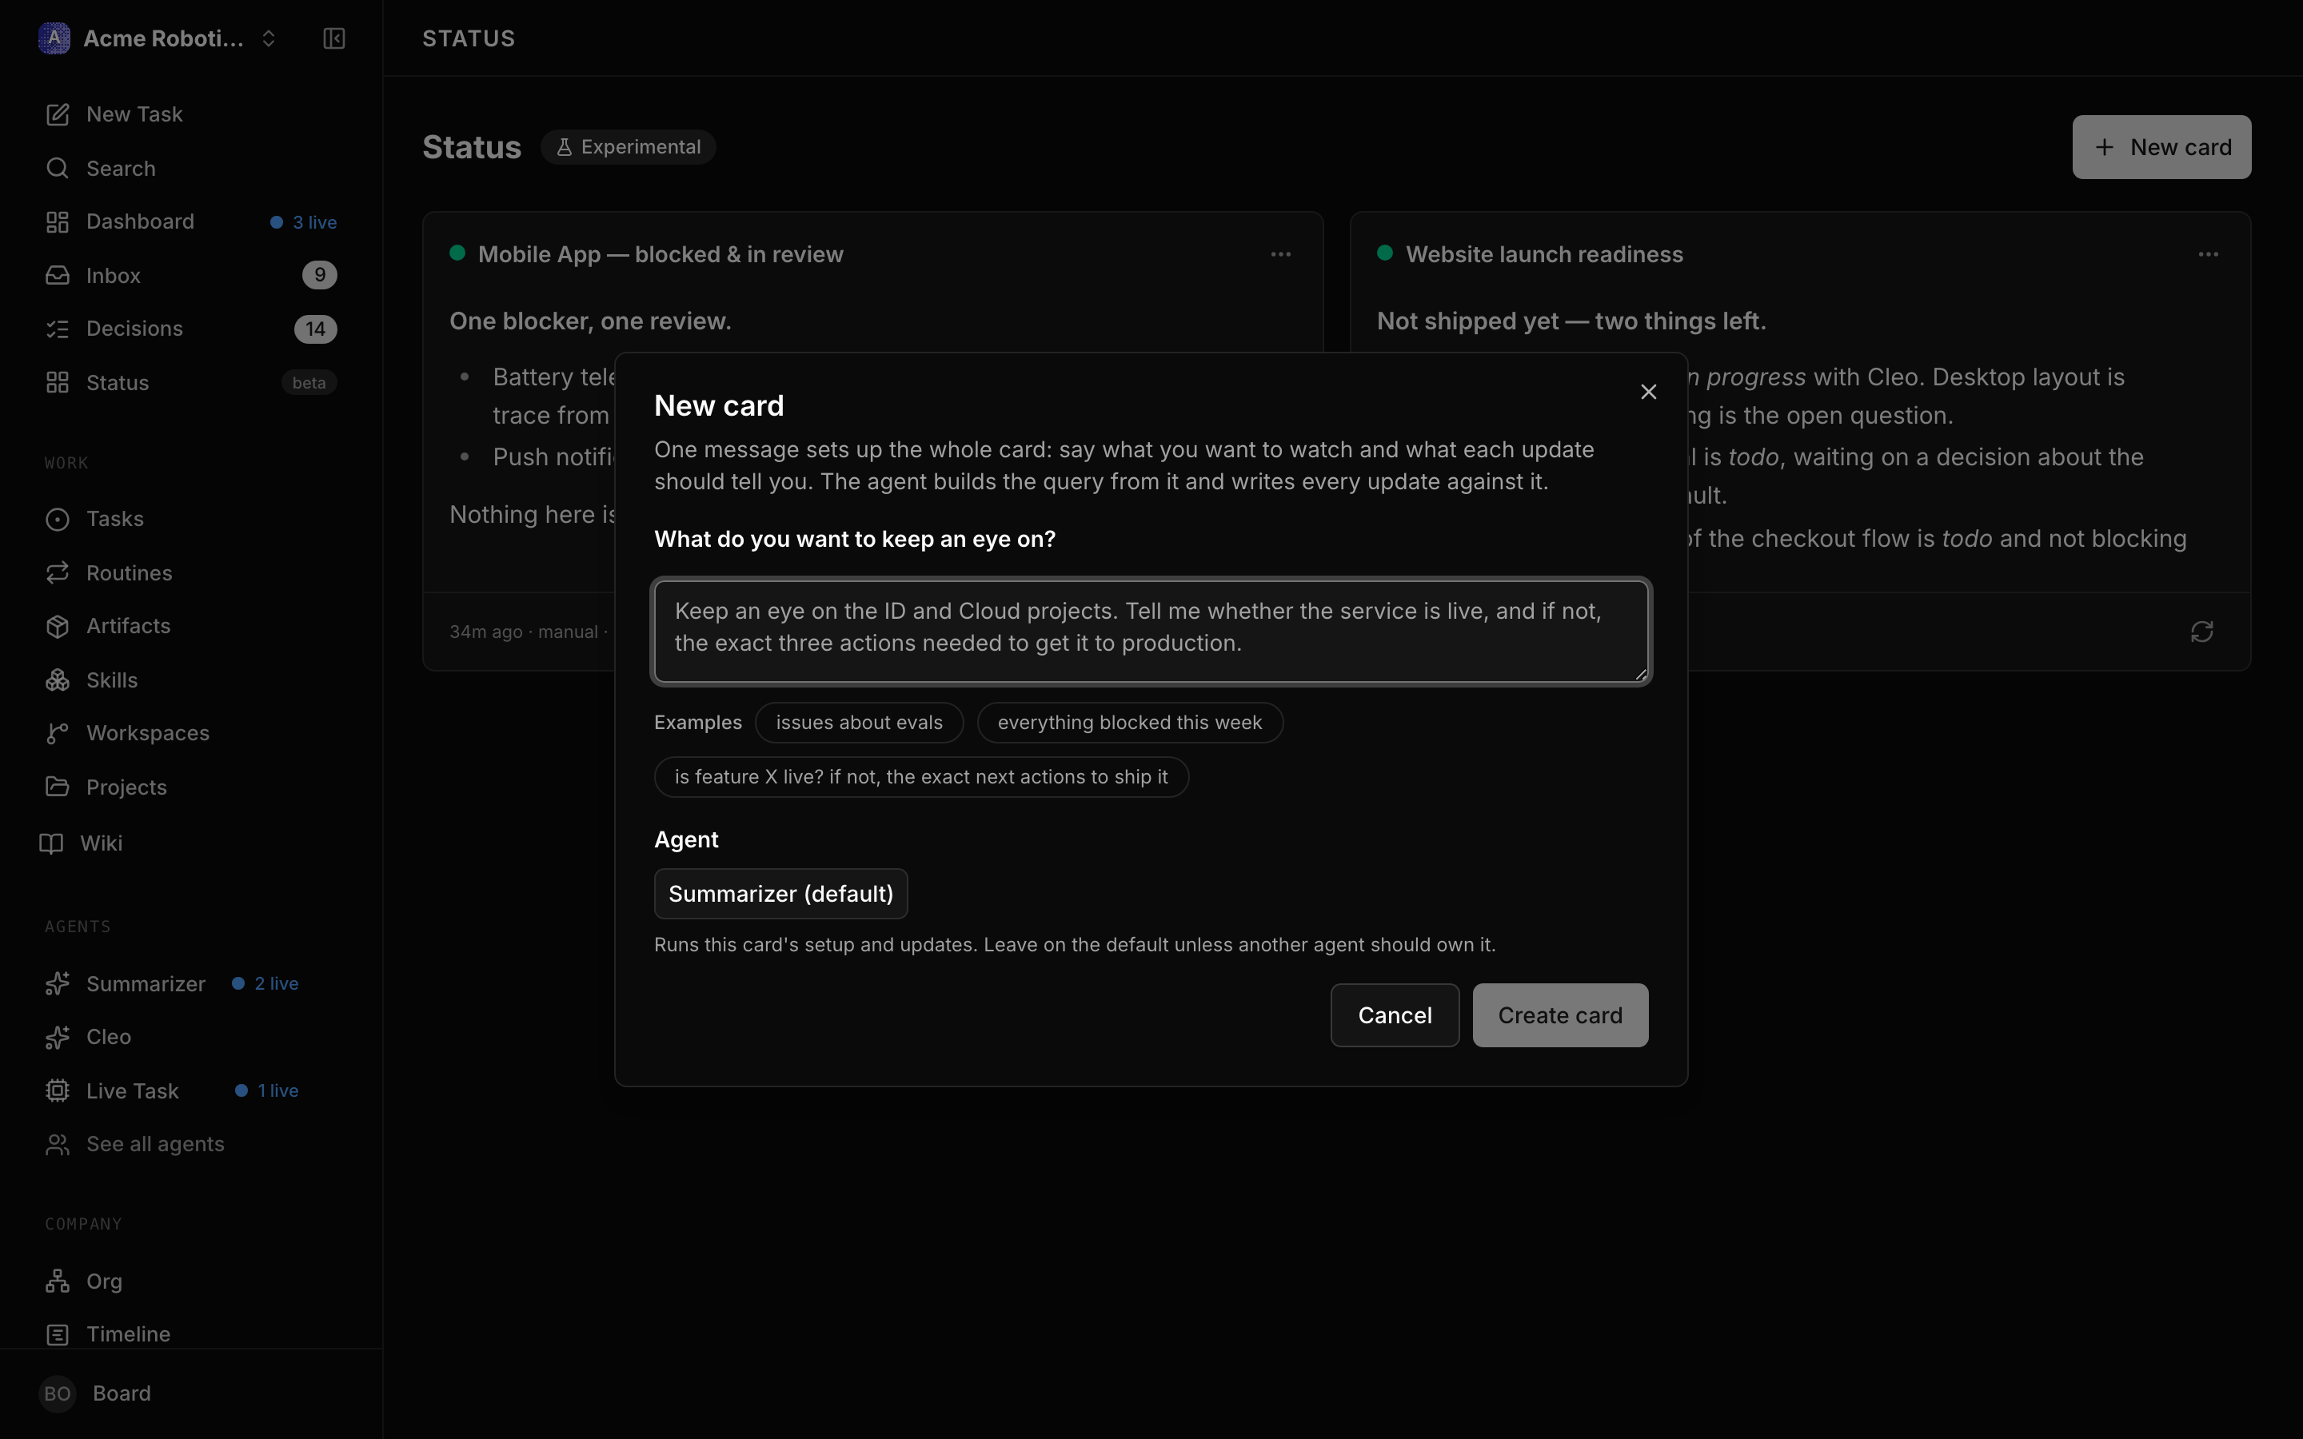The height and width of the screenshot is (1439, 2303).
Task: Click the Acme Robotics workspace avatar
Action: (54, 38)
